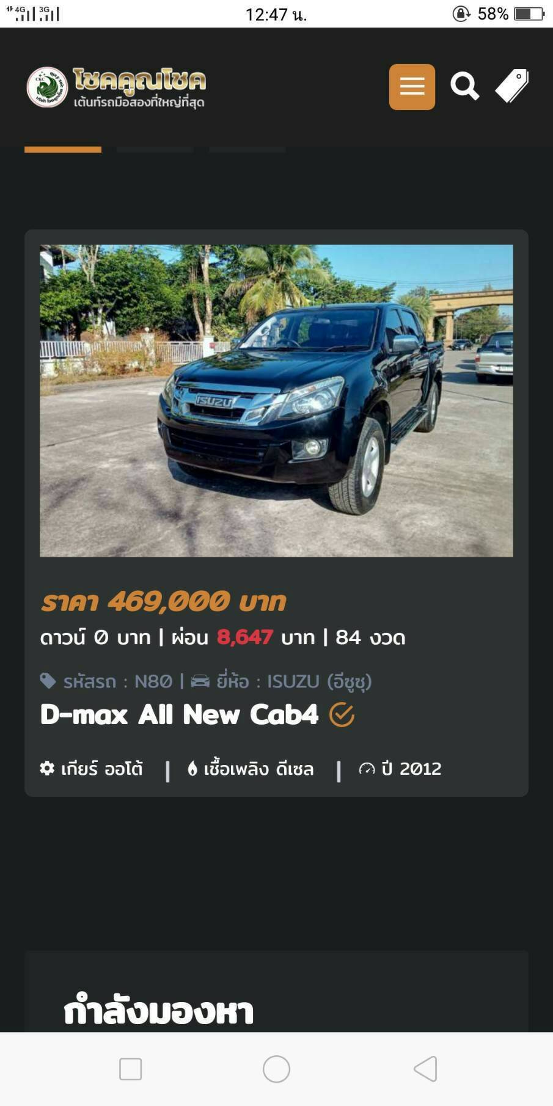Tap the Android home circle button
Image resolution: width=553 pixels, height=1106 pixels.
(x=276, y=1069)
